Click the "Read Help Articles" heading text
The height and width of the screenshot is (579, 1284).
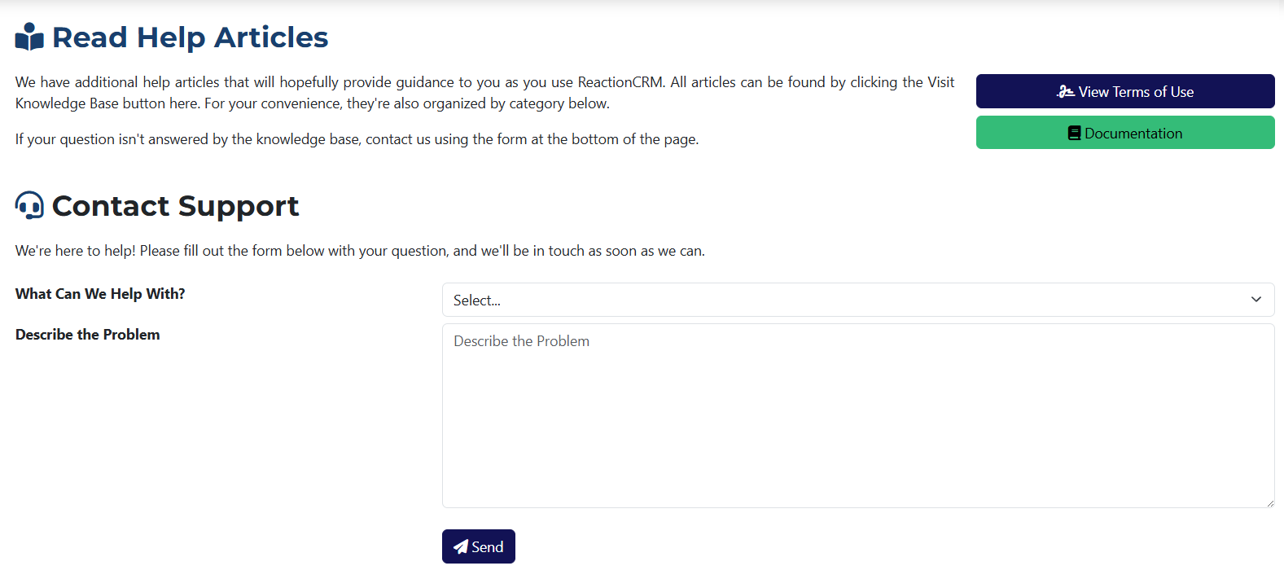point(189,37)
